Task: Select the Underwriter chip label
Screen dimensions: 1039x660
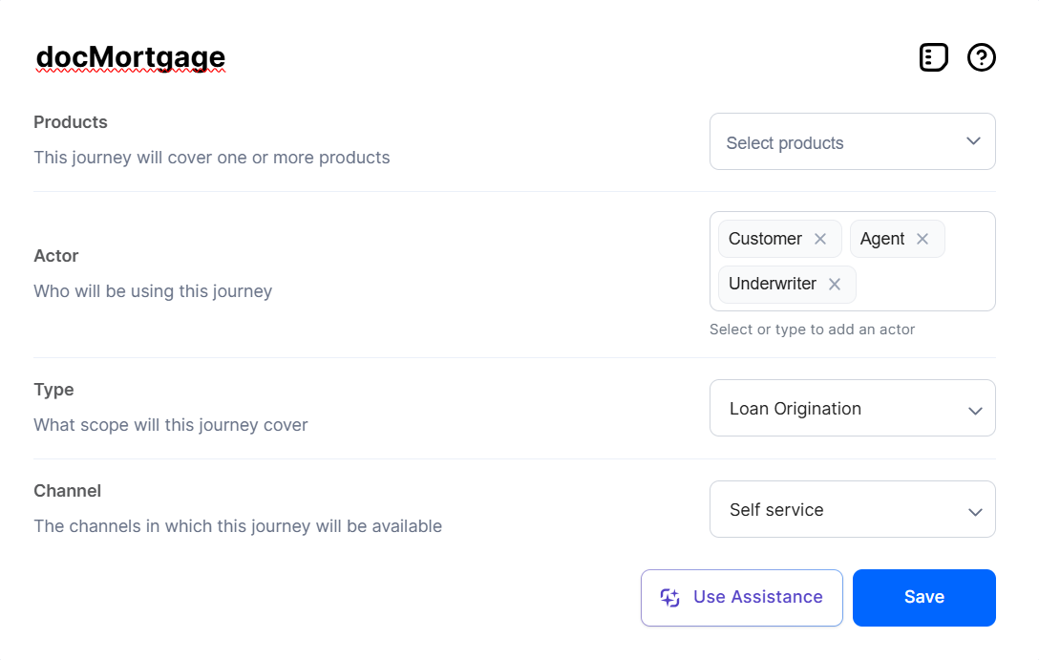Action: tap(772, 284)
